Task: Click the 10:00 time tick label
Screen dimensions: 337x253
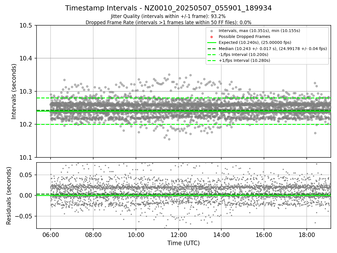Action: [136, 235]
